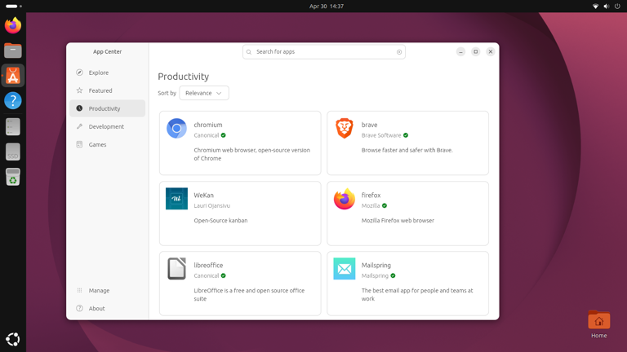The image size is (627, 352).
Task: Click chromium's verified publisher checkmark
Action: pos(224,135)
